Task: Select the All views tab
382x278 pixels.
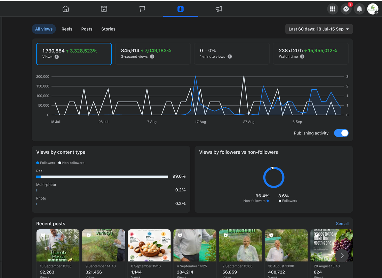Action: tap(44, 29)
